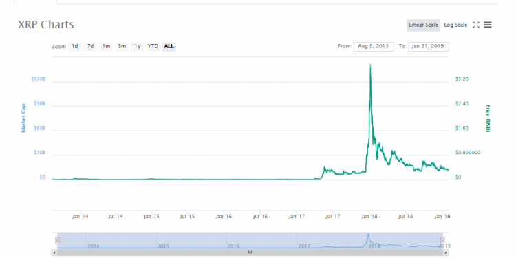
Task: Set zoom range to 3m
Action: click(122, 46)
